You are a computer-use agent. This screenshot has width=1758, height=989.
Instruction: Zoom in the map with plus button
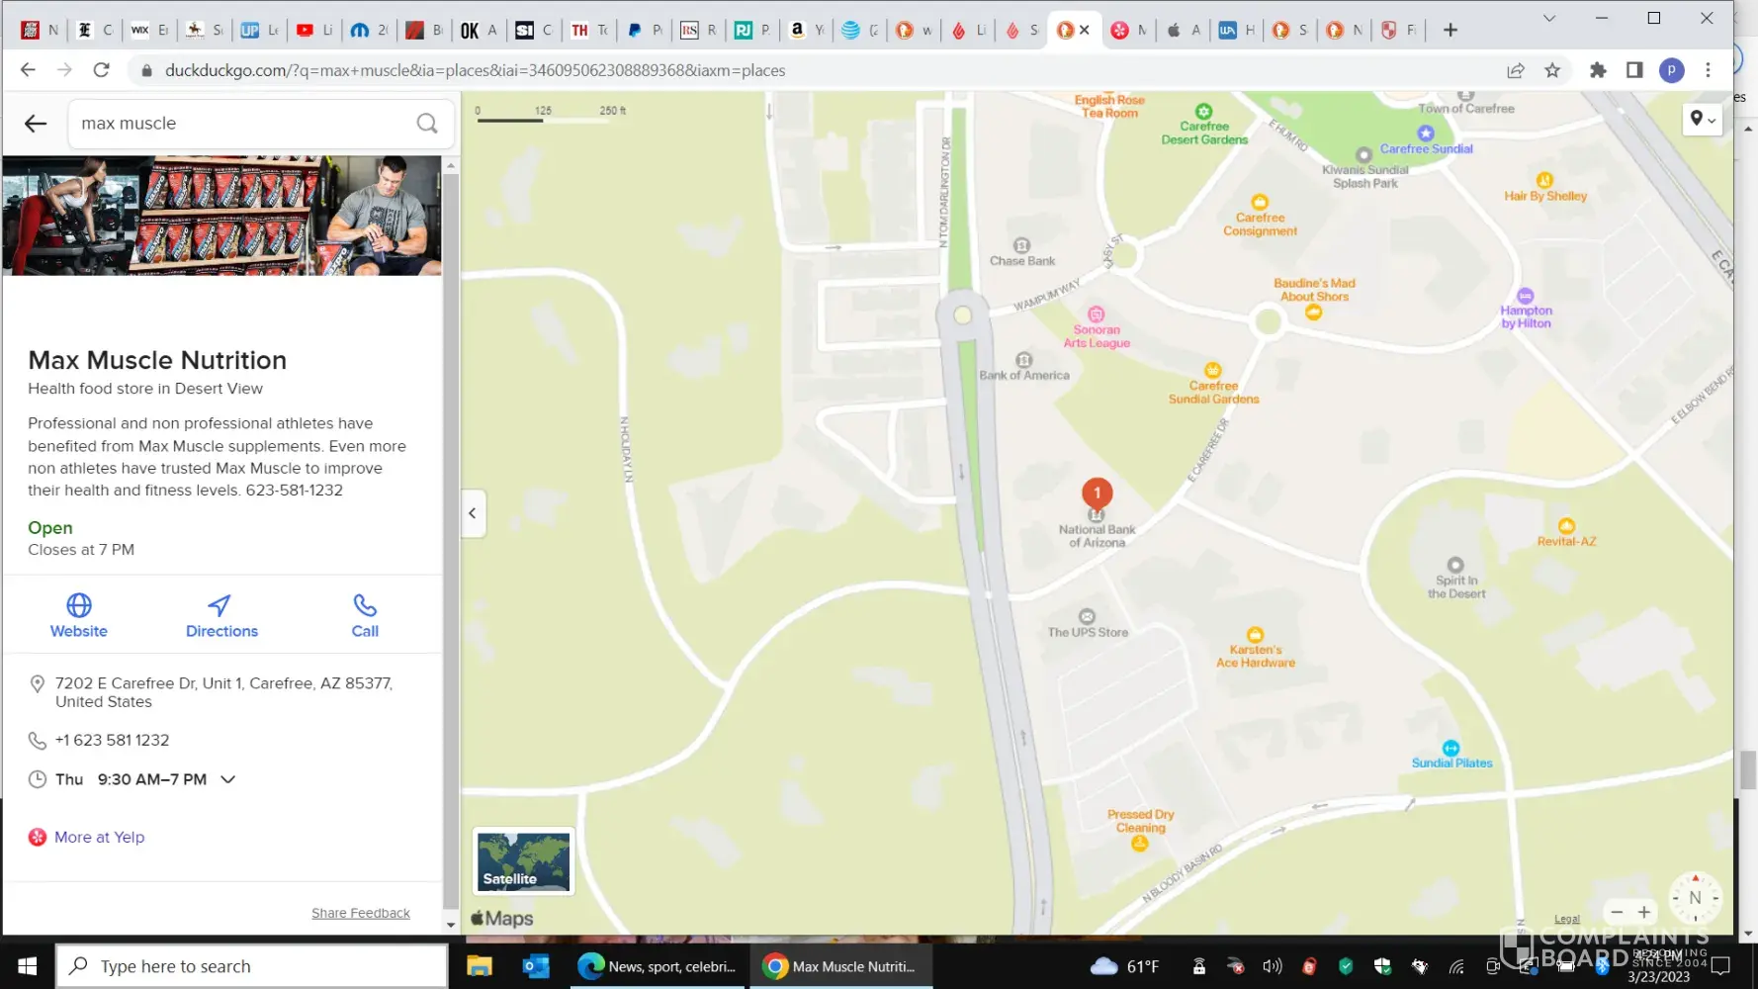1644,912
